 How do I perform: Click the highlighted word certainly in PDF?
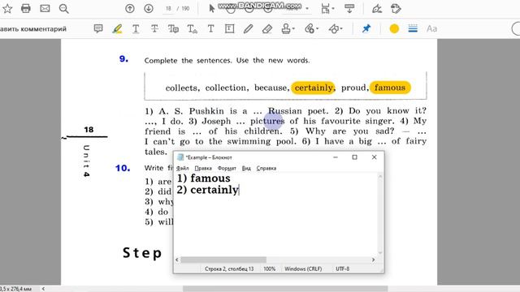(314, 88)
